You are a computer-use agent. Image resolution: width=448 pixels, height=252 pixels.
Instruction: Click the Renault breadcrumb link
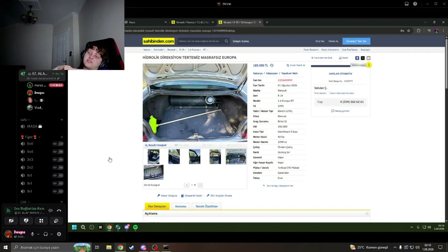[x=171, y=50]
